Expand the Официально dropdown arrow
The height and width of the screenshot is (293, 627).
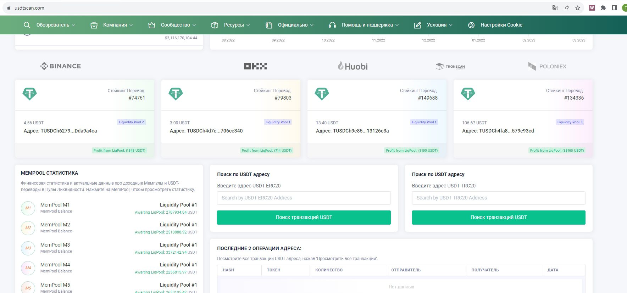[312, 25]
